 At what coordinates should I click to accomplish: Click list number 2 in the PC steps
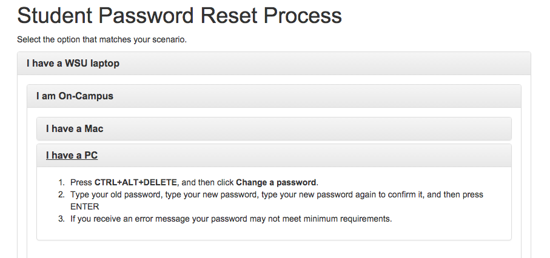coord(61,194)
